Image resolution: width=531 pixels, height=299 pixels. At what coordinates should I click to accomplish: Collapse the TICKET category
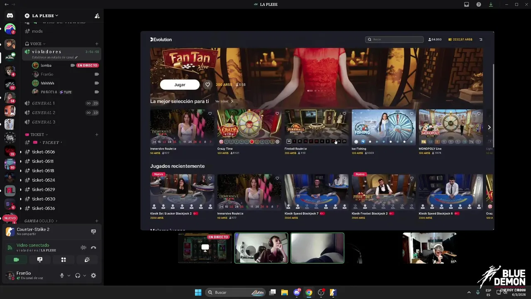(x=37, y=135)
